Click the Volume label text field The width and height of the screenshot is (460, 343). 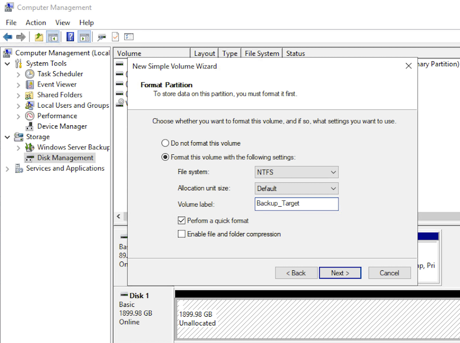coord(296,204)
